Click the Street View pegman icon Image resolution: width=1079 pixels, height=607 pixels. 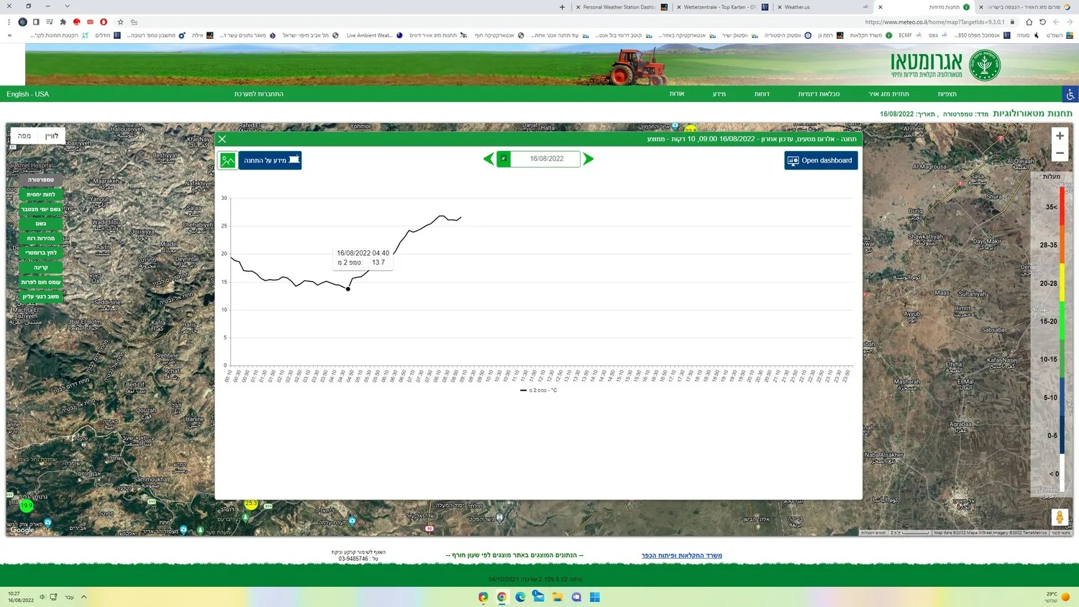pos(1059,517)
